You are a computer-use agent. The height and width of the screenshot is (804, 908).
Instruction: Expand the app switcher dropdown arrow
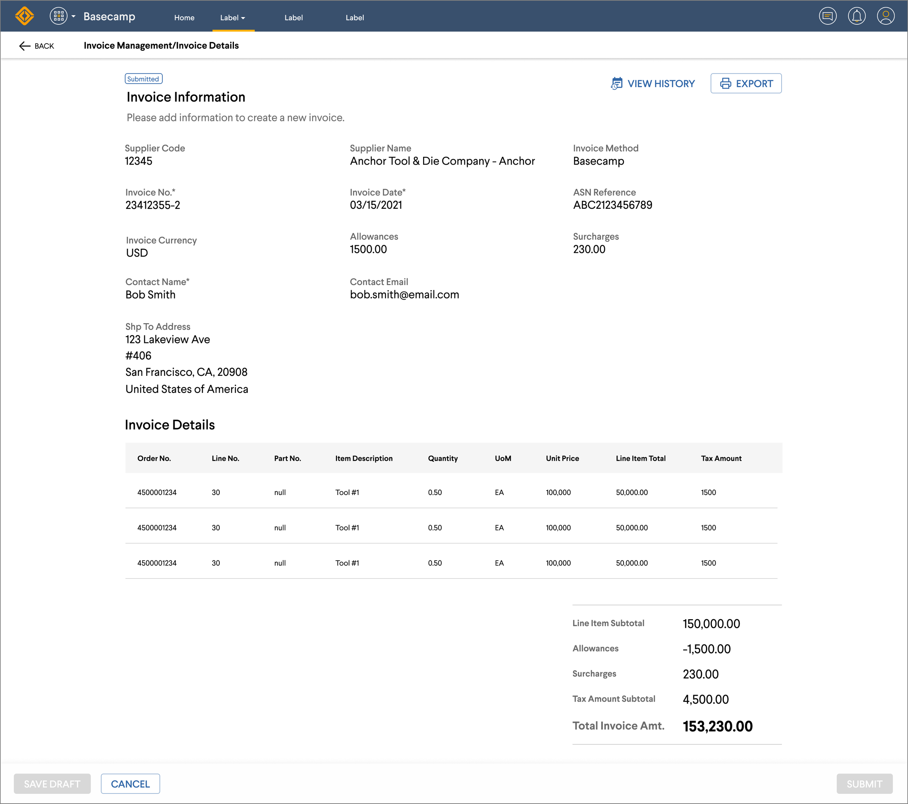point(74,16)
